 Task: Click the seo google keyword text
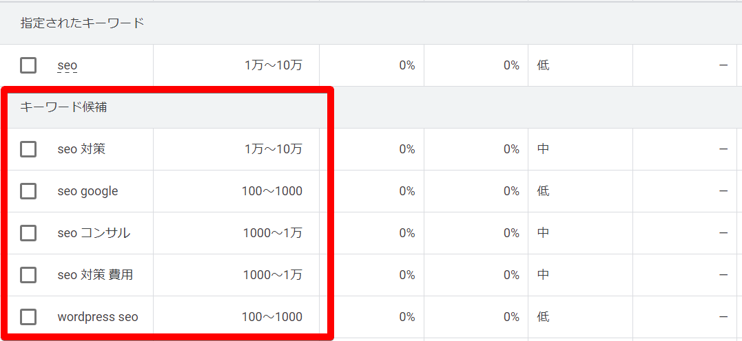click(x=87, y=191)
